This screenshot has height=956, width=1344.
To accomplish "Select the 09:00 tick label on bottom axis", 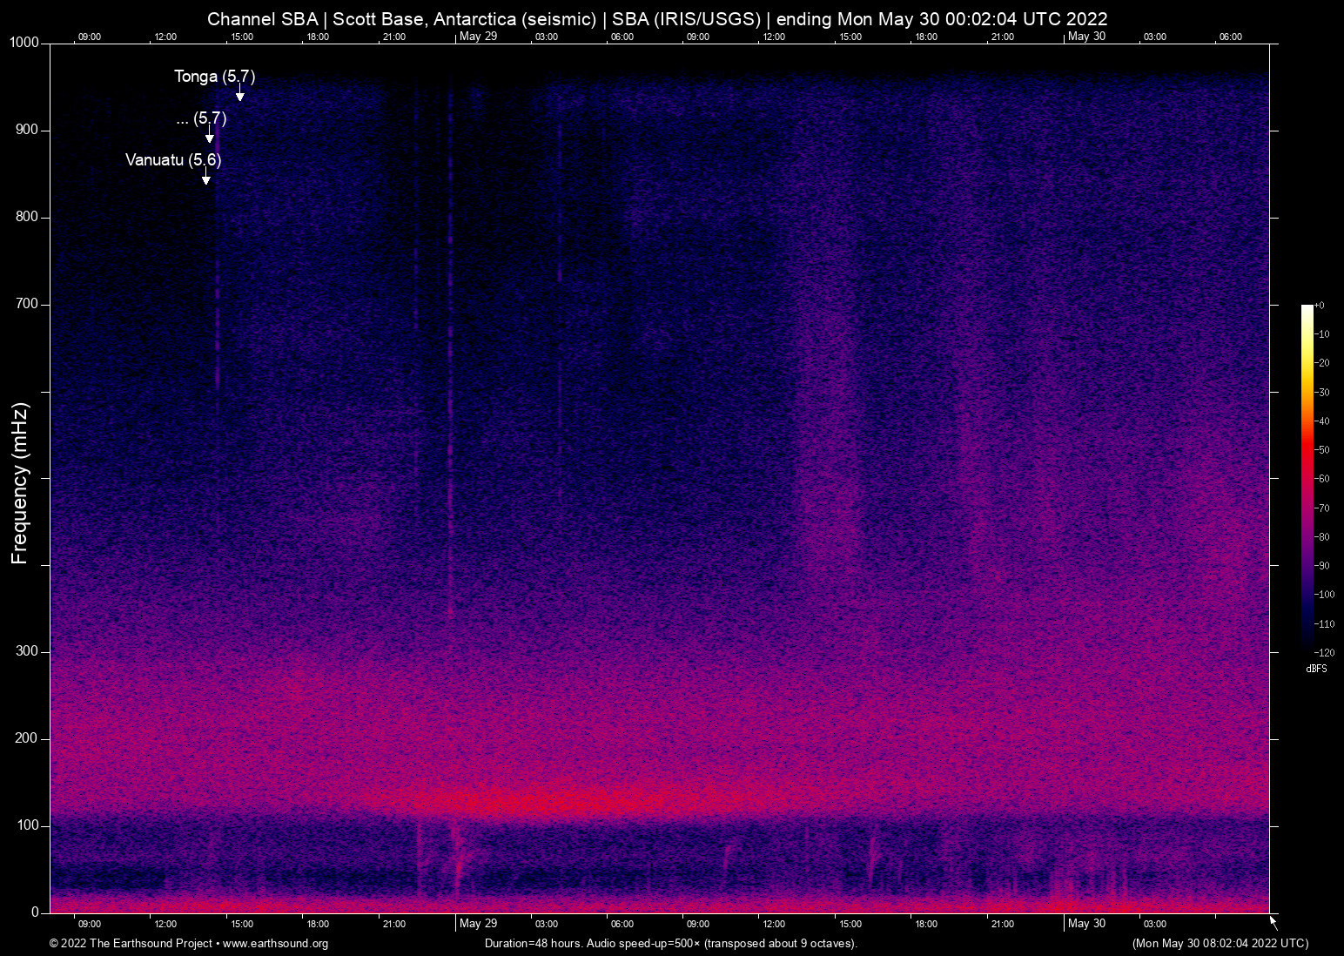I will tap(89, 924).
